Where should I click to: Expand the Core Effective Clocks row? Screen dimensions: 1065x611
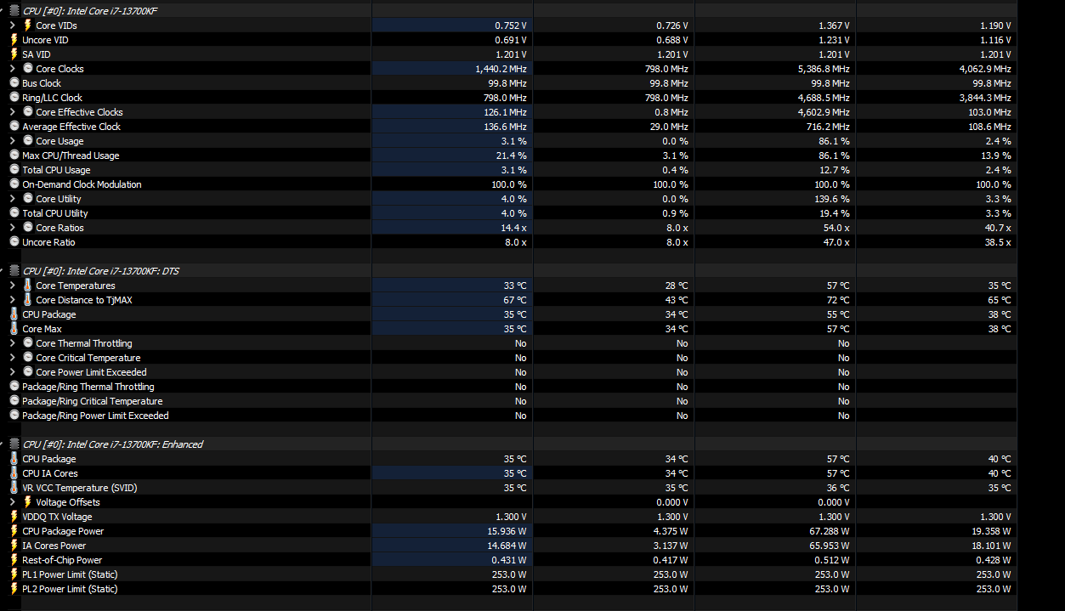click(x=13, y=112)
